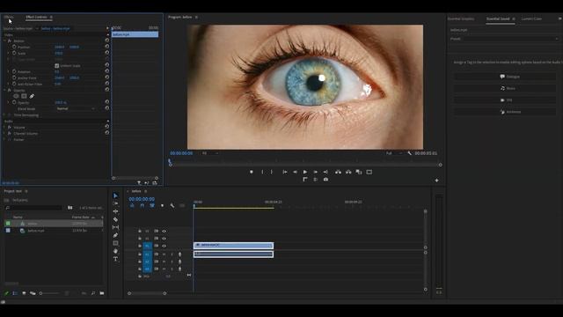Reset the Position parameter

pyautogui.click(x=107, y=47)
